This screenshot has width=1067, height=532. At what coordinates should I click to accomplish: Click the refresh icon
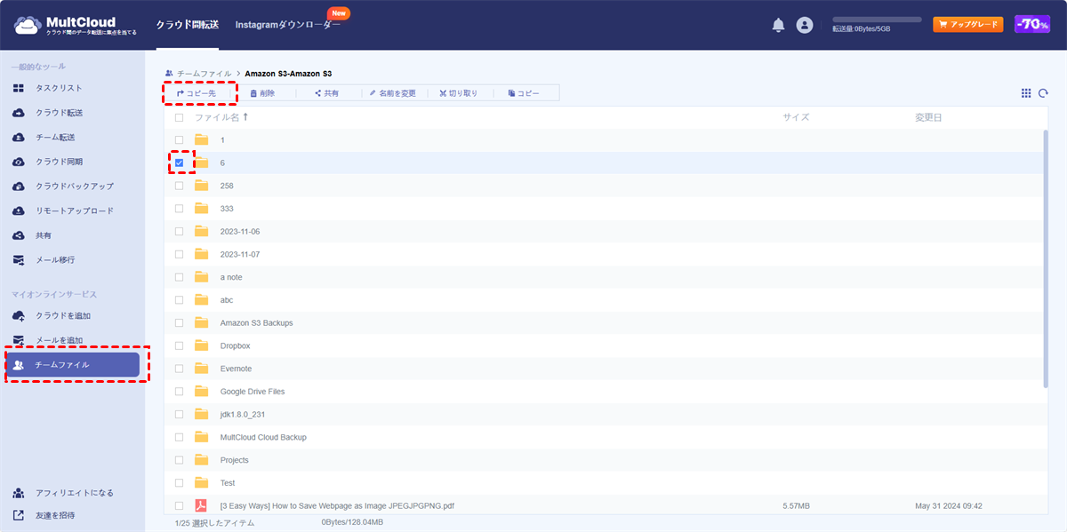coord(1044,93)
